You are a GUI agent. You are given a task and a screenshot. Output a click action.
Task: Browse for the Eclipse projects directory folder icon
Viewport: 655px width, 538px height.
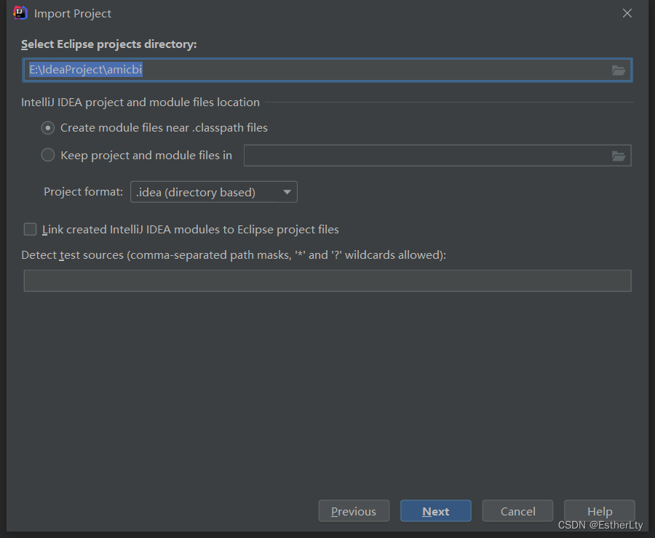click(618, 70)
